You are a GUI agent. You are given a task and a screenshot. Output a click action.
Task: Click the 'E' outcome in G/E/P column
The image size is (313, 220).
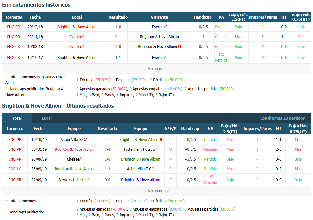(x=170, y=180)
